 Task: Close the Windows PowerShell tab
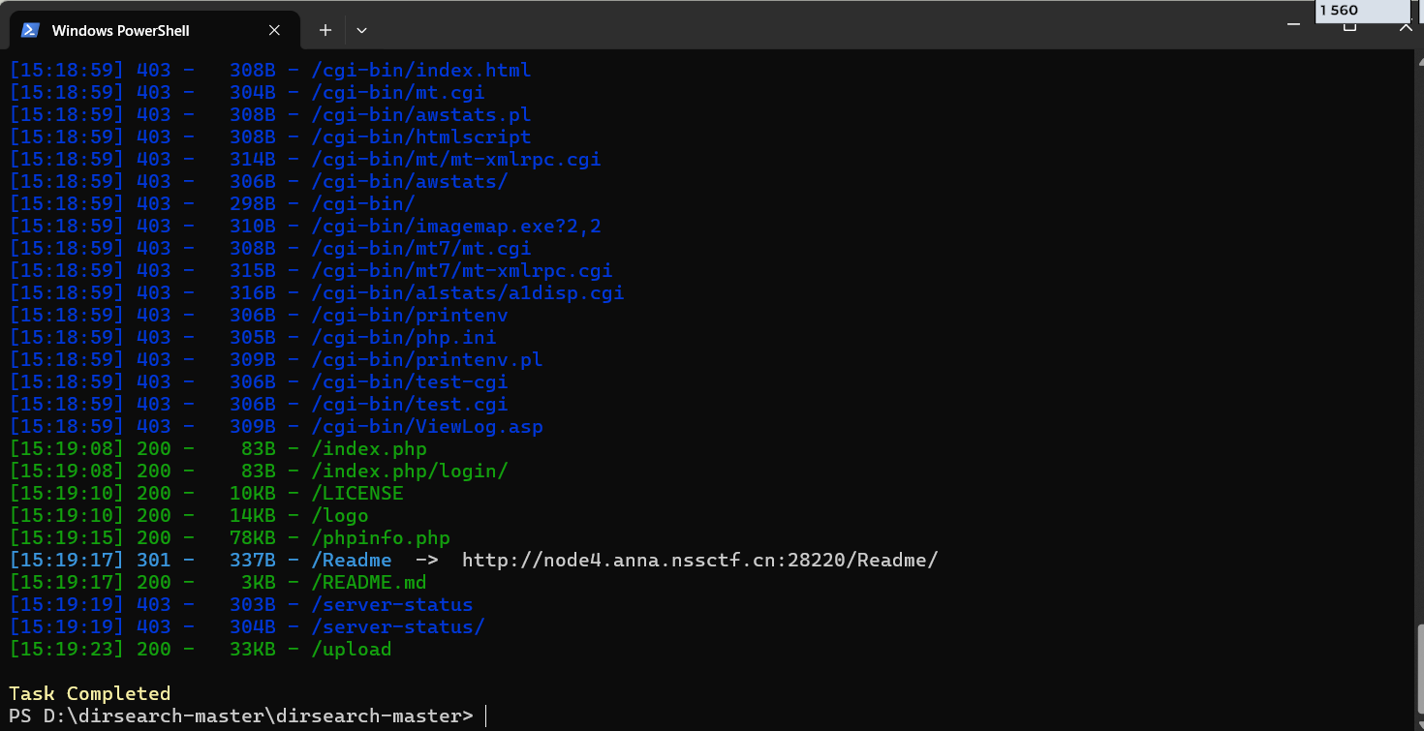point(274,30)
